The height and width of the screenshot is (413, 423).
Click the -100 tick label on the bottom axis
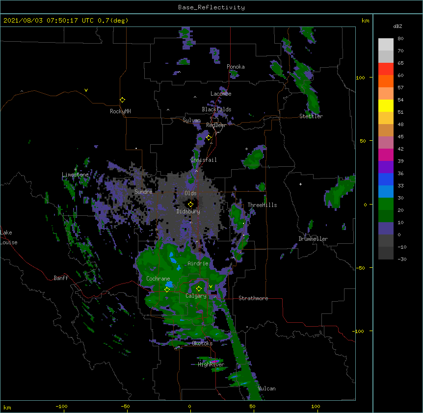pos(61,406)
